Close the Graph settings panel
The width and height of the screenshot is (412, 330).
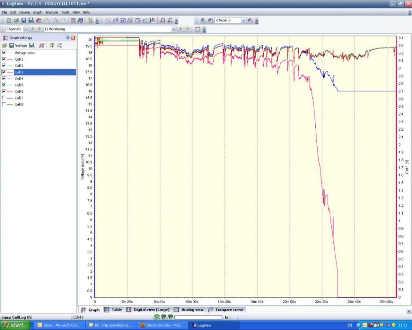click(x=73, y=38)
